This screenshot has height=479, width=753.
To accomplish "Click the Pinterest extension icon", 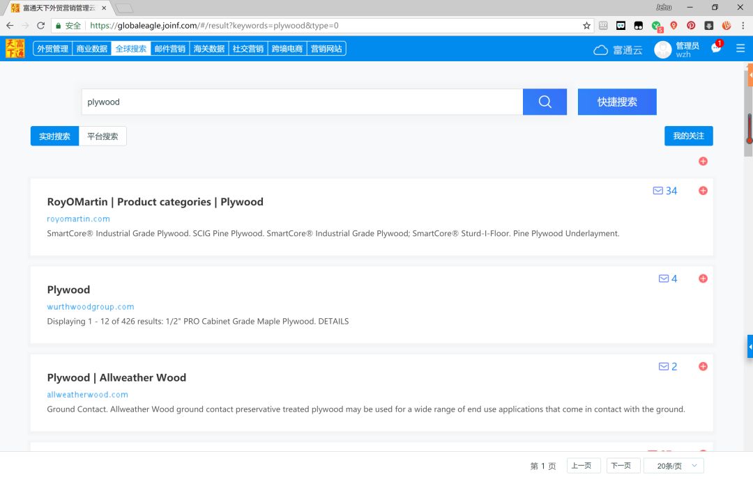I will [691, 26].
